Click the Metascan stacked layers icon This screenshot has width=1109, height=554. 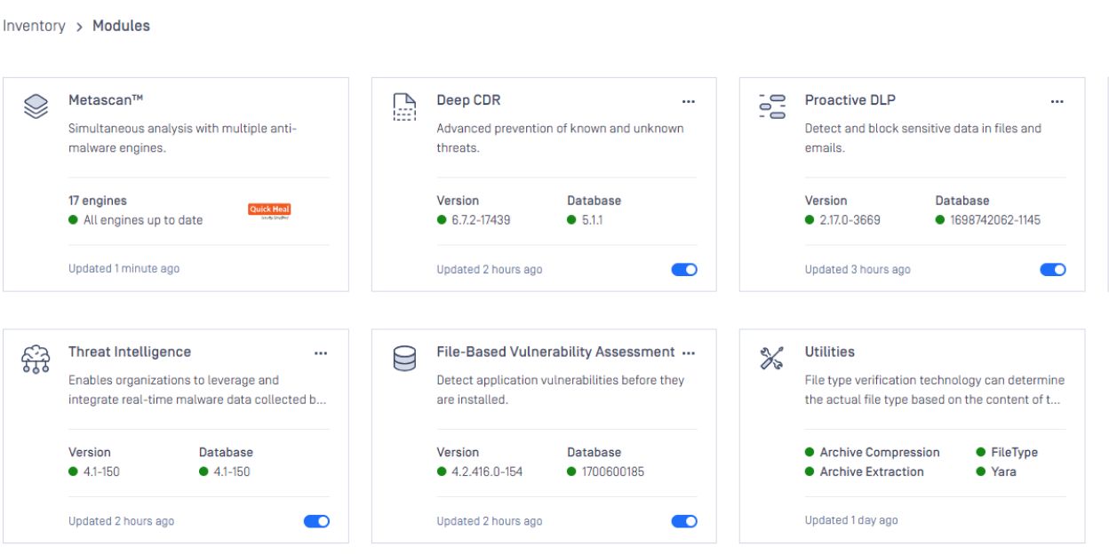point(36,107)
